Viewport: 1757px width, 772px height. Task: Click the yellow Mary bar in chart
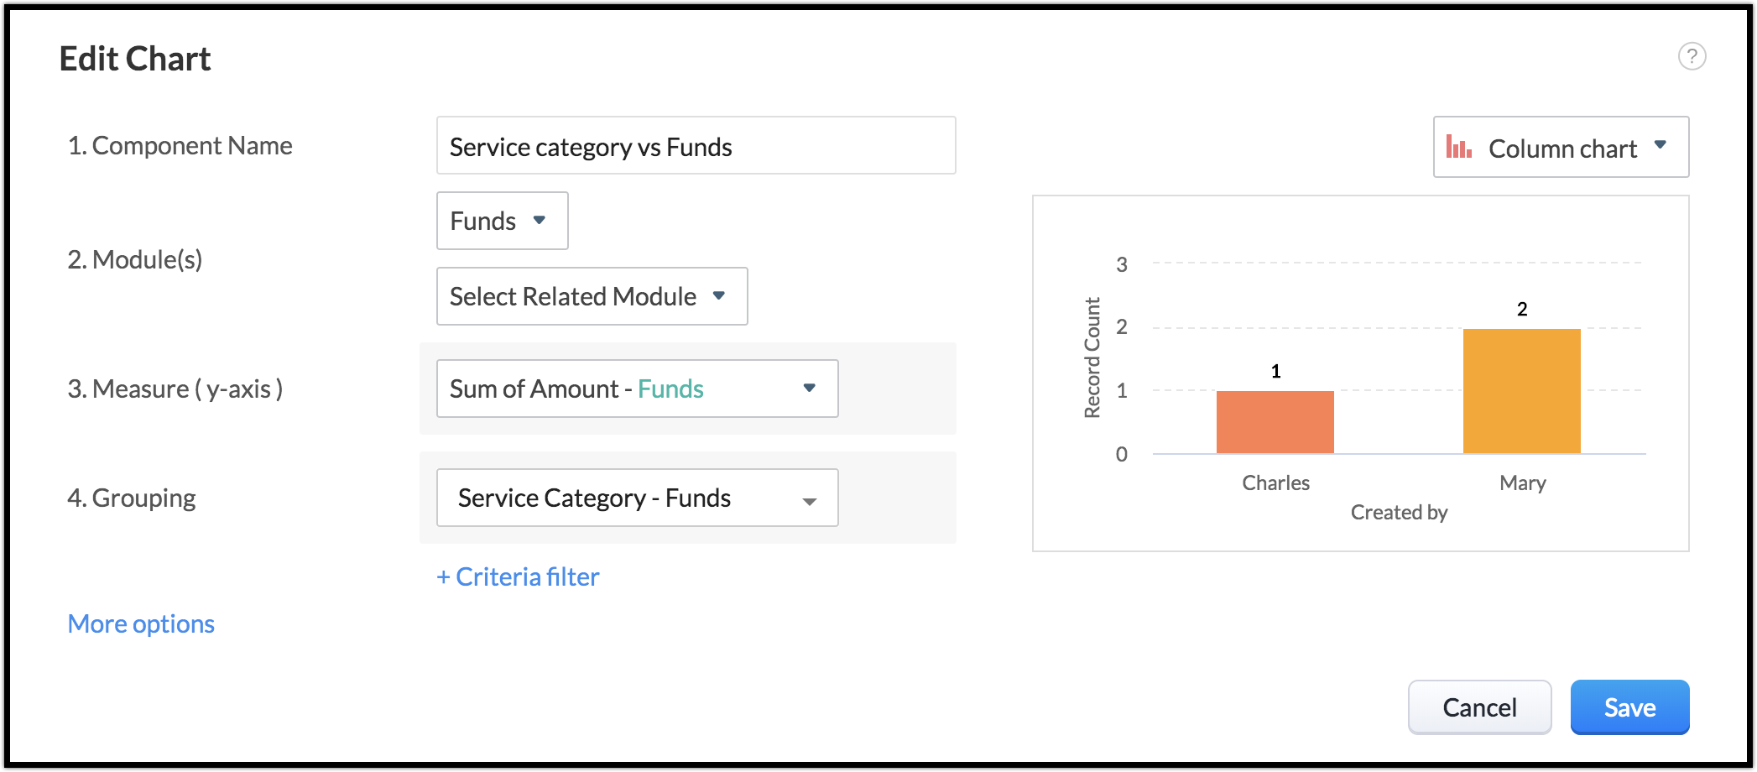point(1521,391)
